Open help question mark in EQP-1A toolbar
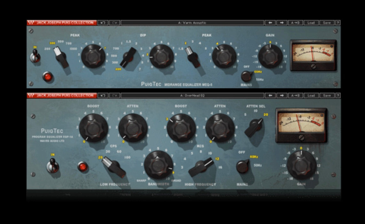Image resolution: width=365 pixels, height=224 pixels. (x=338, y=95)
